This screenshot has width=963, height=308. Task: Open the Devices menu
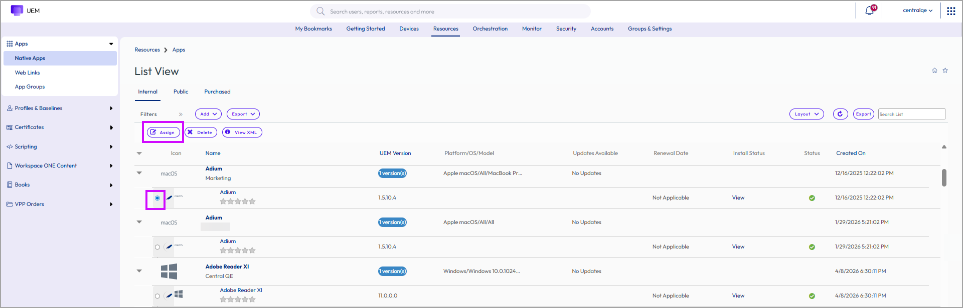[x=409, y=29]
